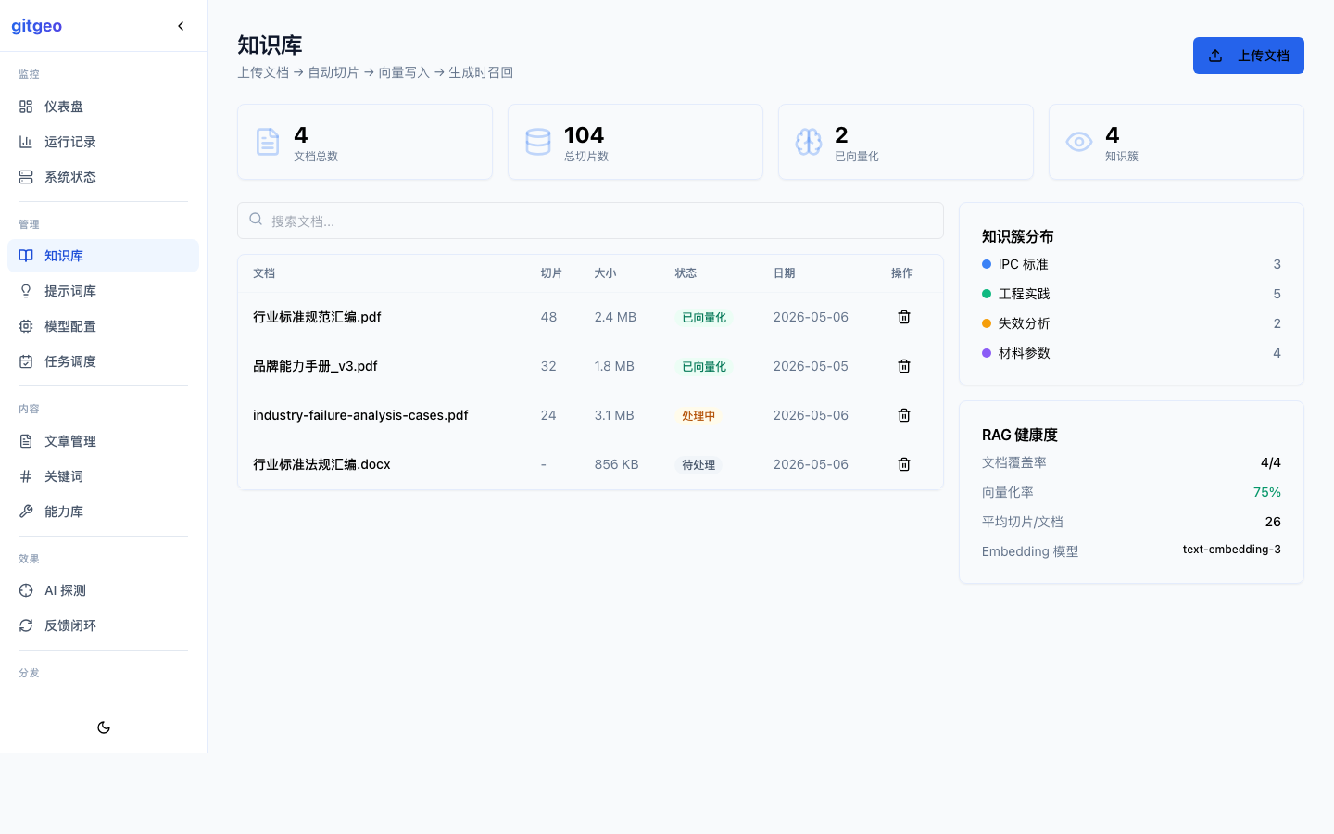Click the gitgeo logo
This screenshot has width=1334, height=834.
point(37,26)
